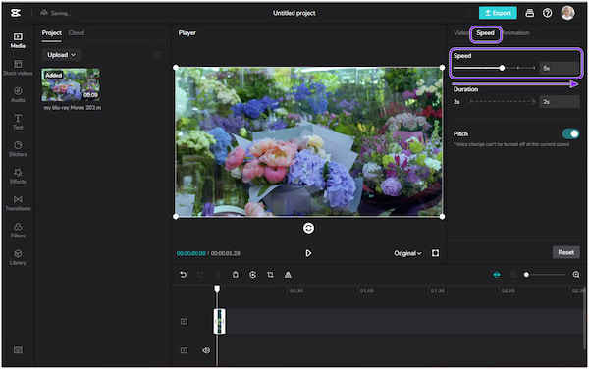
Task: Enter fullscreen player mode
Action: [435, 253]
